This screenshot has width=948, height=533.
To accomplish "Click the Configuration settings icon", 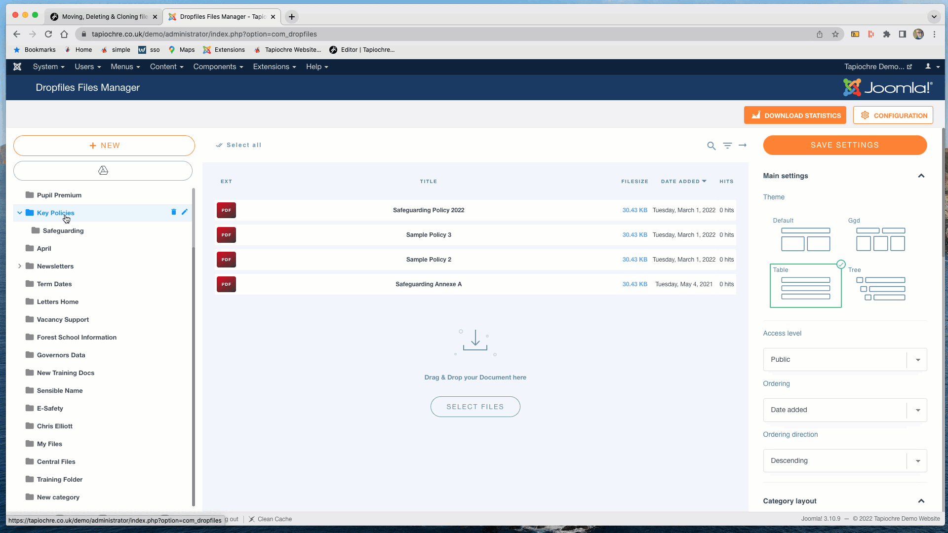I will click(x=865, y=115).
